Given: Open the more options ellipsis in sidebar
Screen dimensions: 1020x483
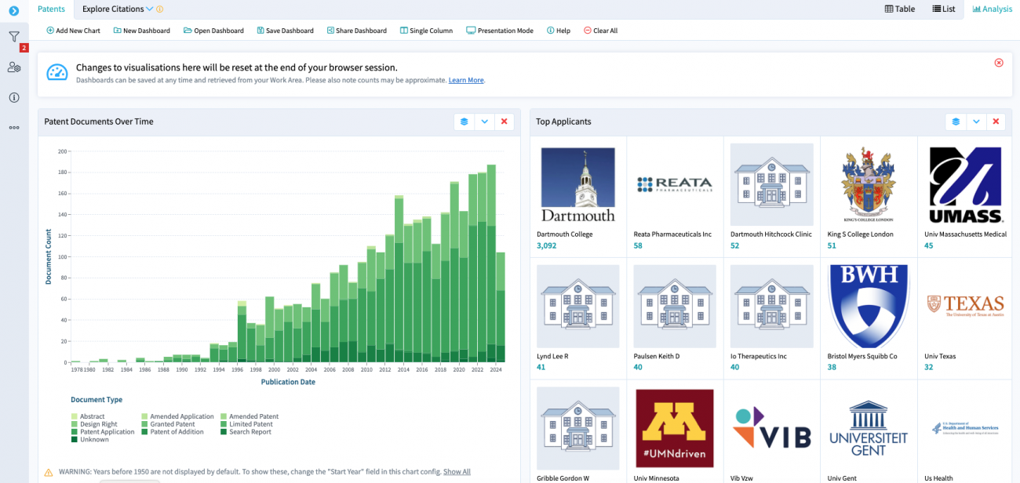Looking at the screenshot, I should (x=14, y=127).
